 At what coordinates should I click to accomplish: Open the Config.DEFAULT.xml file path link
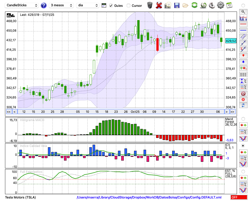[x=149, y=197]
